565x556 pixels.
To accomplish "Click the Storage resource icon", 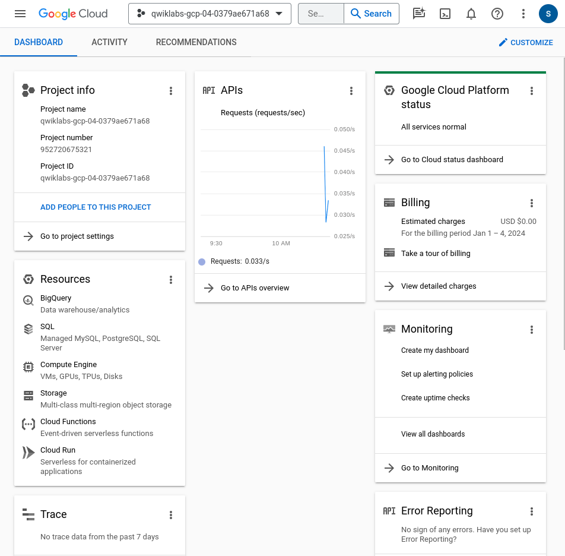I will [x=28, y=396].
